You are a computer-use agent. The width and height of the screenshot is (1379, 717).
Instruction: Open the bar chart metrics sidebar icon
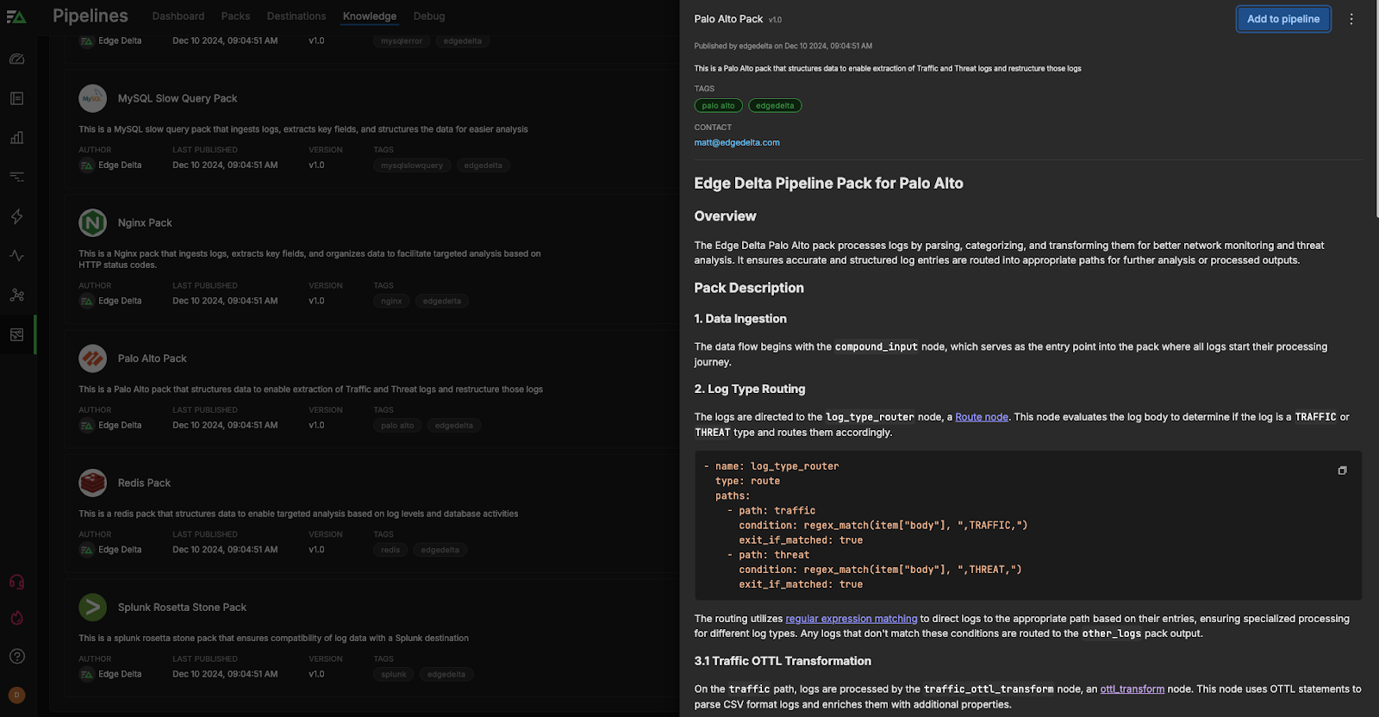[x=16, y=138]
